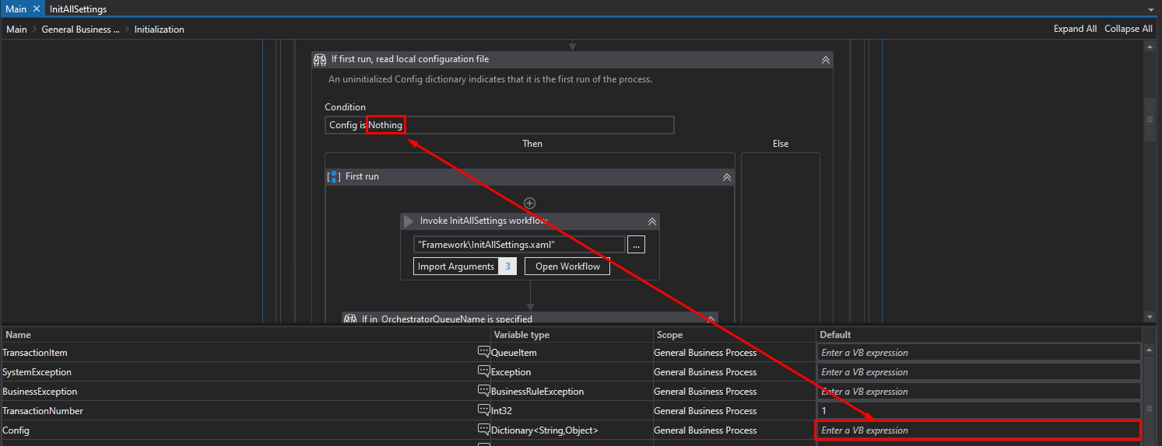The height and width of the screenshot is (446, 1162).
Task: Click Import Arguments button
Action: point(455,267)
